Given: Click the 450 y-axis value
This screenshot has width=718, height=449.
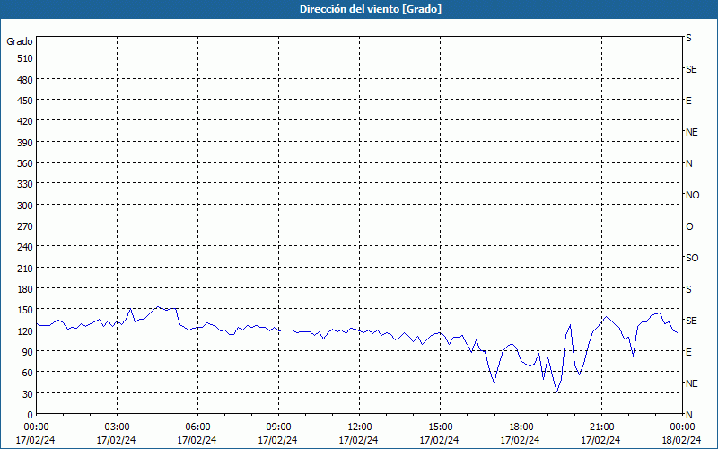Looking at the screenshot, I should click(25, 101).
